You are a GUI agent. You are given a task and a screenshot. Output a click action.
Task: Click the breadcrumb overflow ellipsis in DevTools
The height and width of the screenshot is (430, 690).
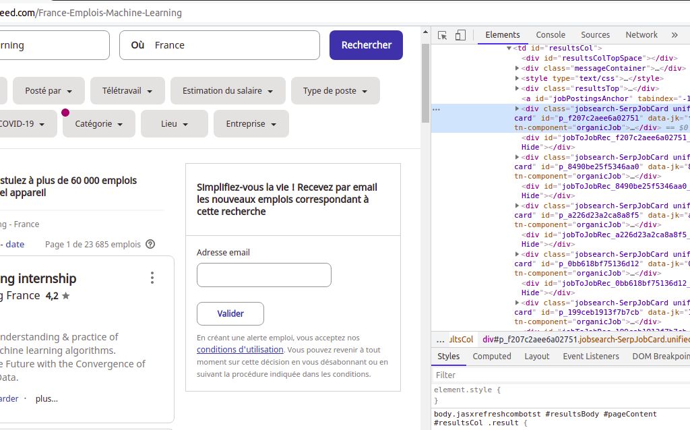(x=441, y=340)
